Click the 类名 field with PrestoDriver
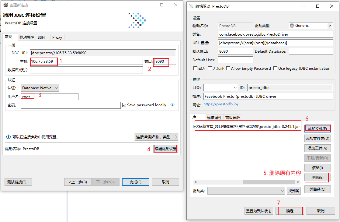Image resolution: width=340 pixels, height=222 pixels. tap(276, 34)
